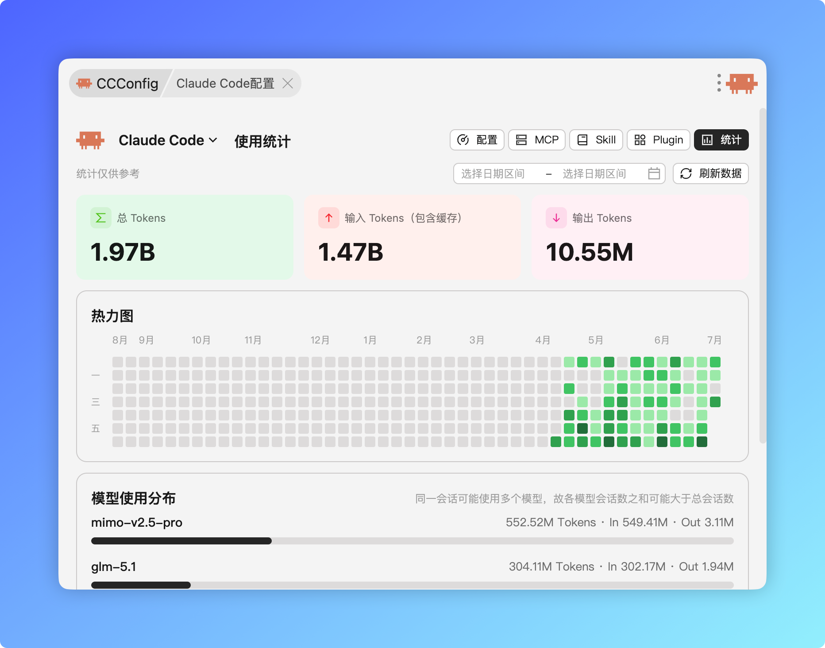Click the 模型使用分布 section heading
Image resolution: width=825 pixels, height=648 pixels.
[x=134, y=498]
